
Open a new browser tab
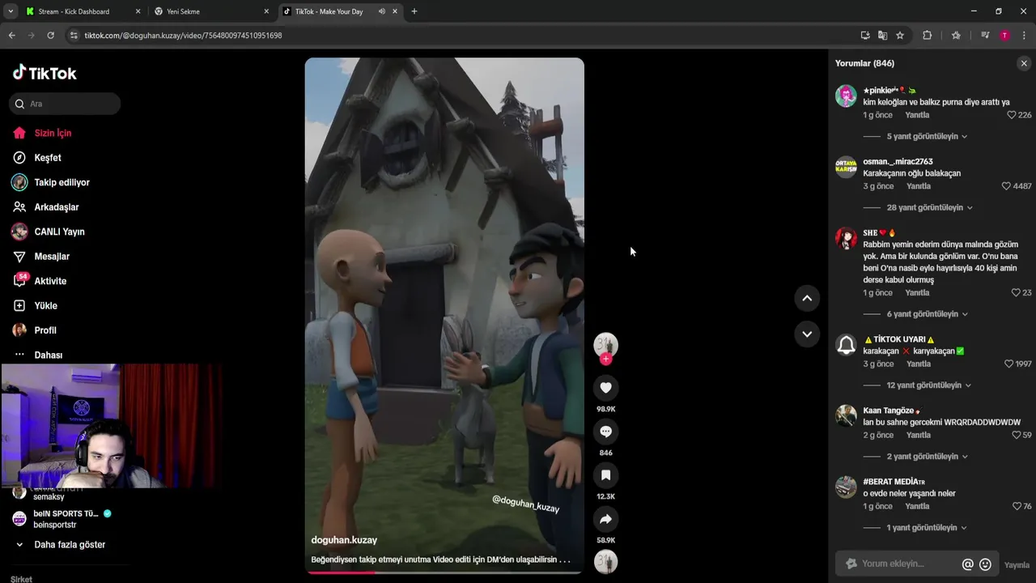[x=414, y=11]
